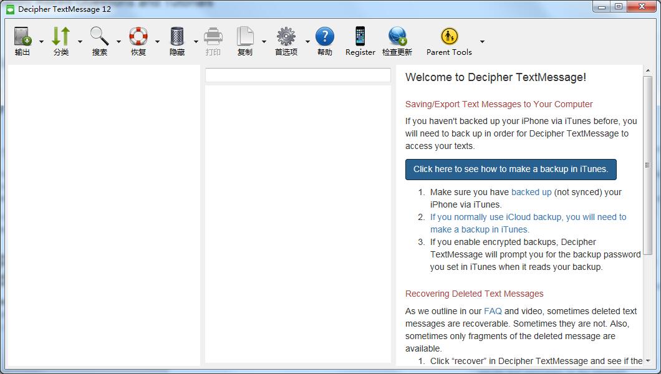Click the iTunes backup instructions button
This screenshot has width=661, height=374.
coord(511,170)
